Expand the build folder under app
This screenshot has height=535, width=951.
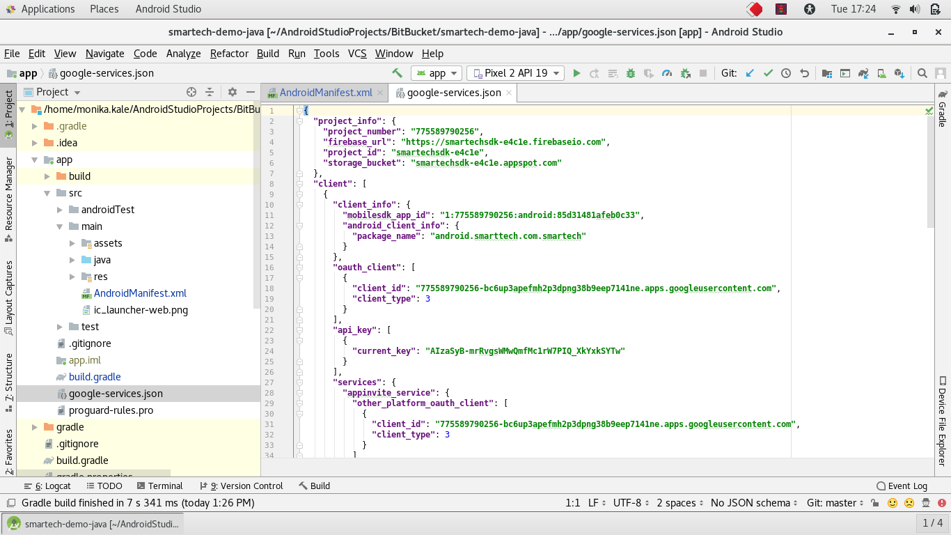(47, 176)
